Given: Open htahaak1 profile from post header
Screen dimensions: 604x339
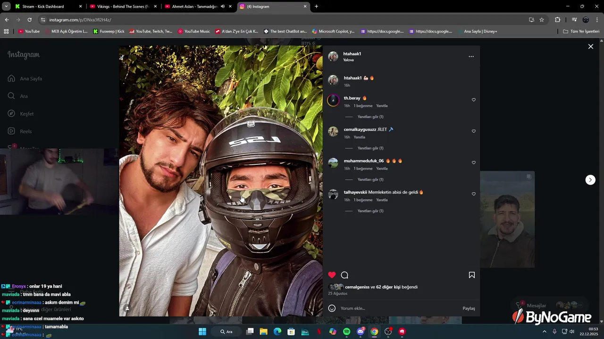Looking at the screenshot, I should click(352, 54).
